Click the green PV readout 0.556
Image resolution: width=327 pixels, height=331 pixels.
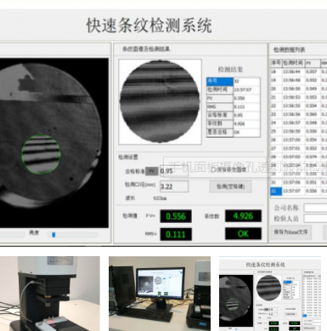click(x=176, y=216)
